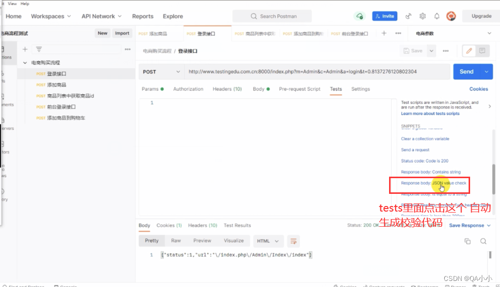Open the settings gear icon
Image resolution: width=500 pixels, height=287 pixels.
tap(422, 16)
